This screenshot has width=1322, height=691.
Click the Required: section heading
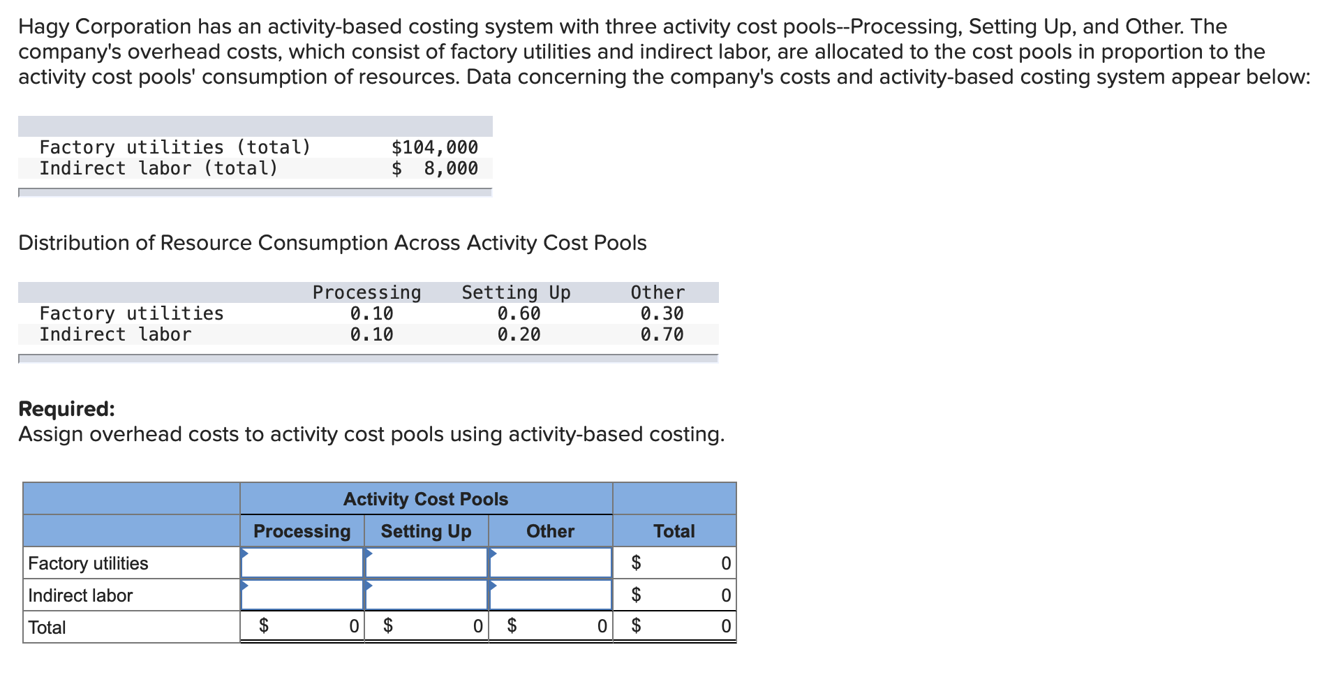[x=66, y=408]
